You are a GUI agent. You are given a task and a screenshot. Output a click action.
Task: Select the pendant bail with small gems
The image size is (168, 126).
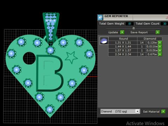tap(51, 27)
